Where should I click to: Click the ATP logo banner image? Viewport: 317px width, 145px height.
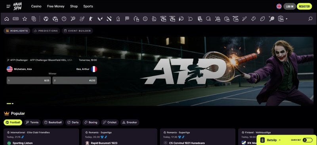pyautogui.click(x=183, y=71)
